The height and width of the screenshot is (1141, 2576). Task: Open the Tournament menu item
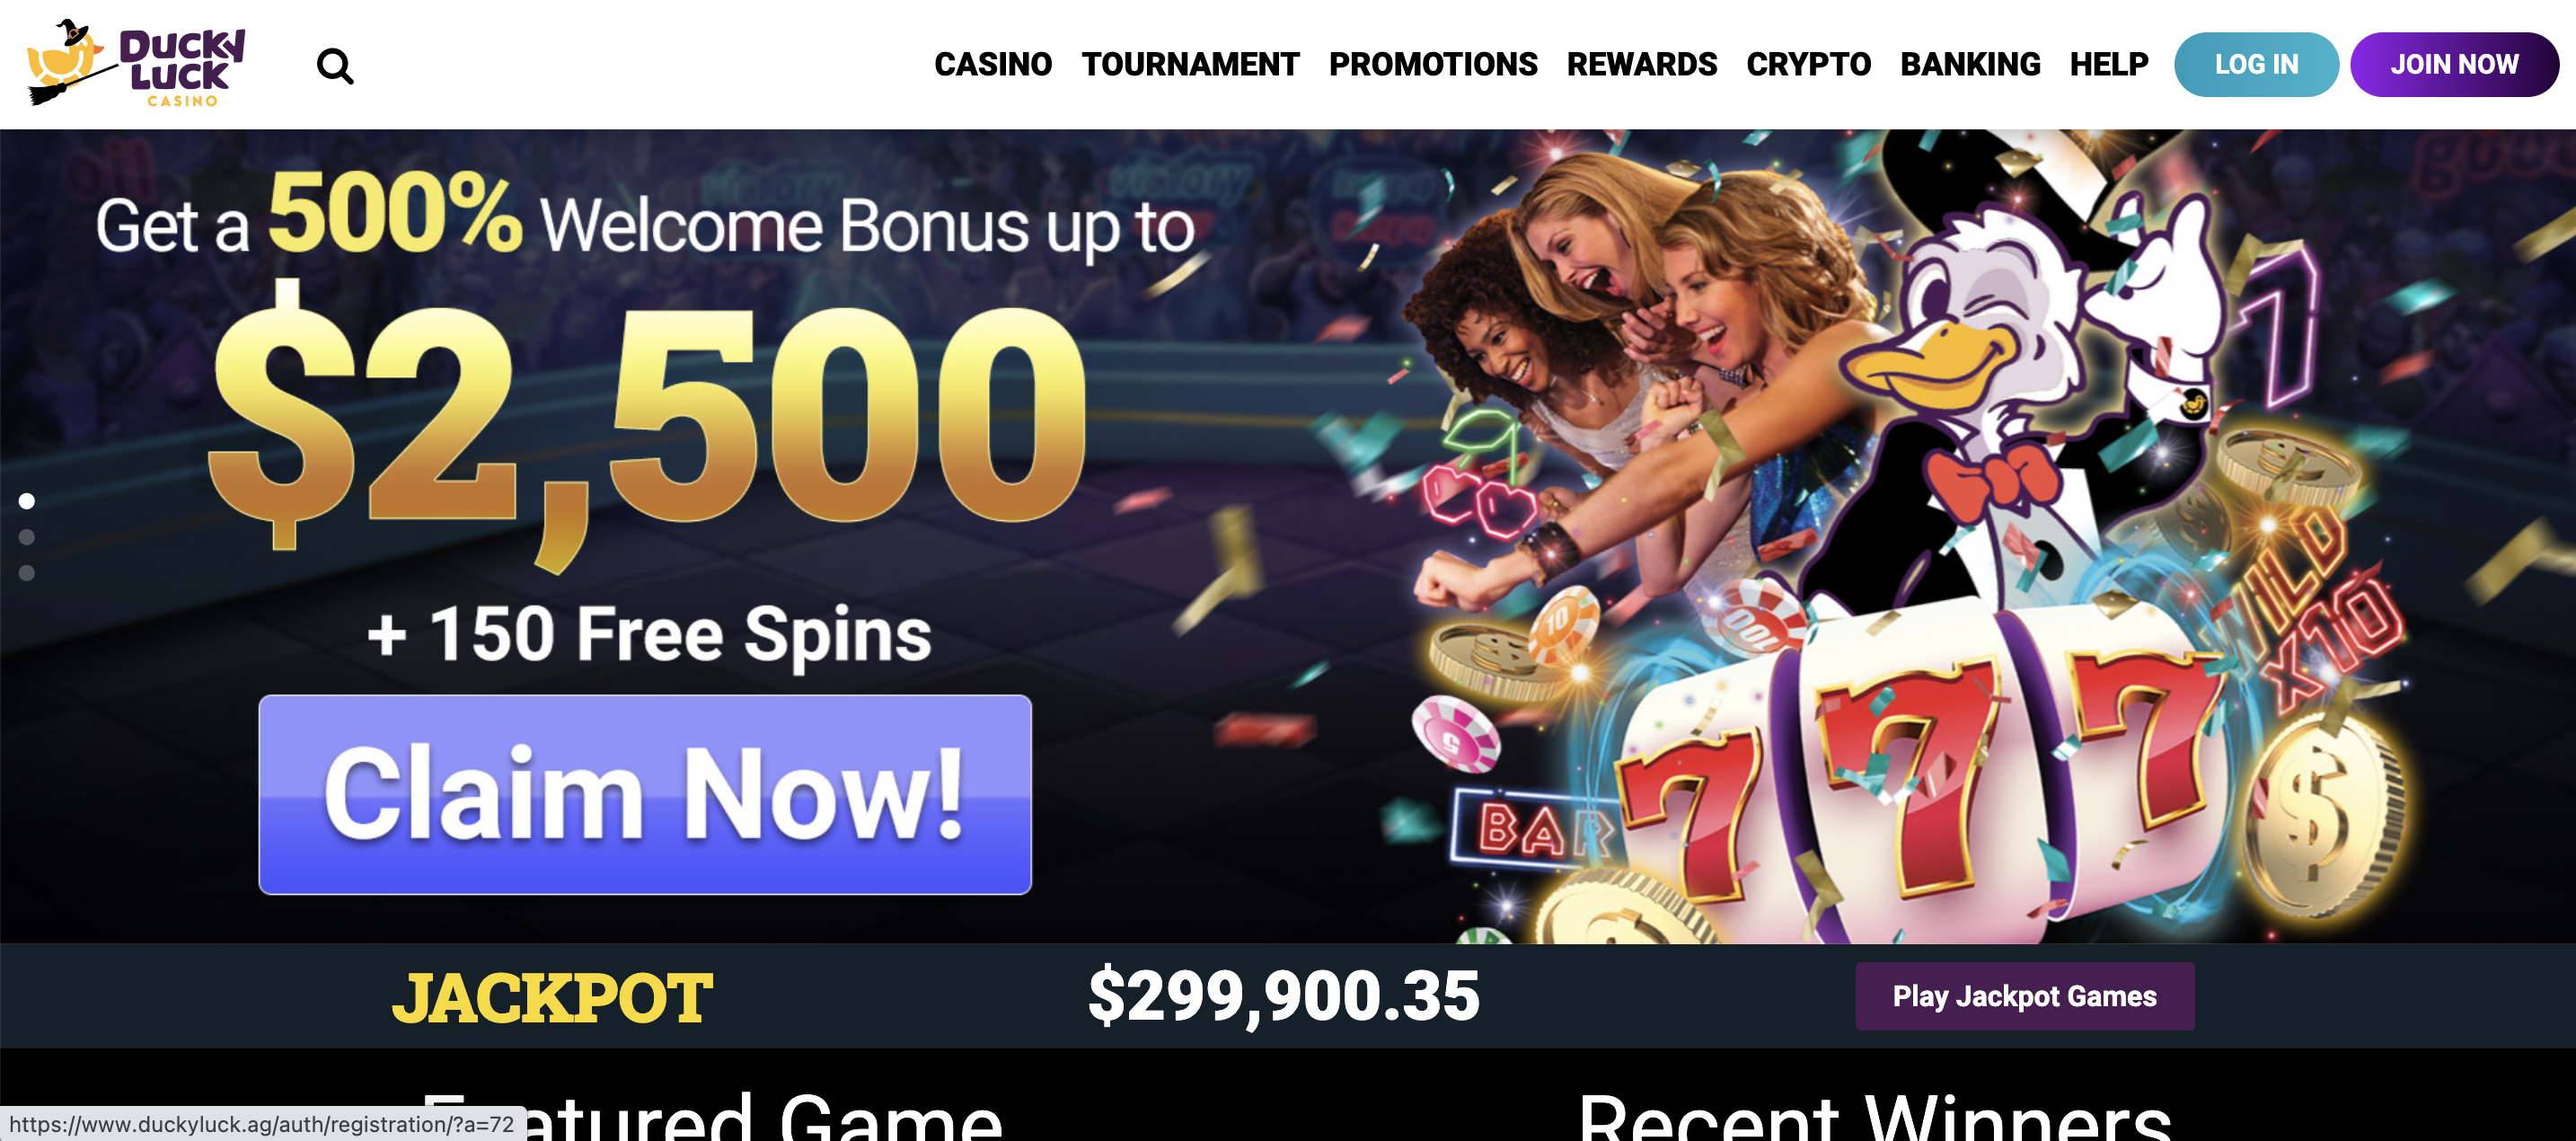1190,64
